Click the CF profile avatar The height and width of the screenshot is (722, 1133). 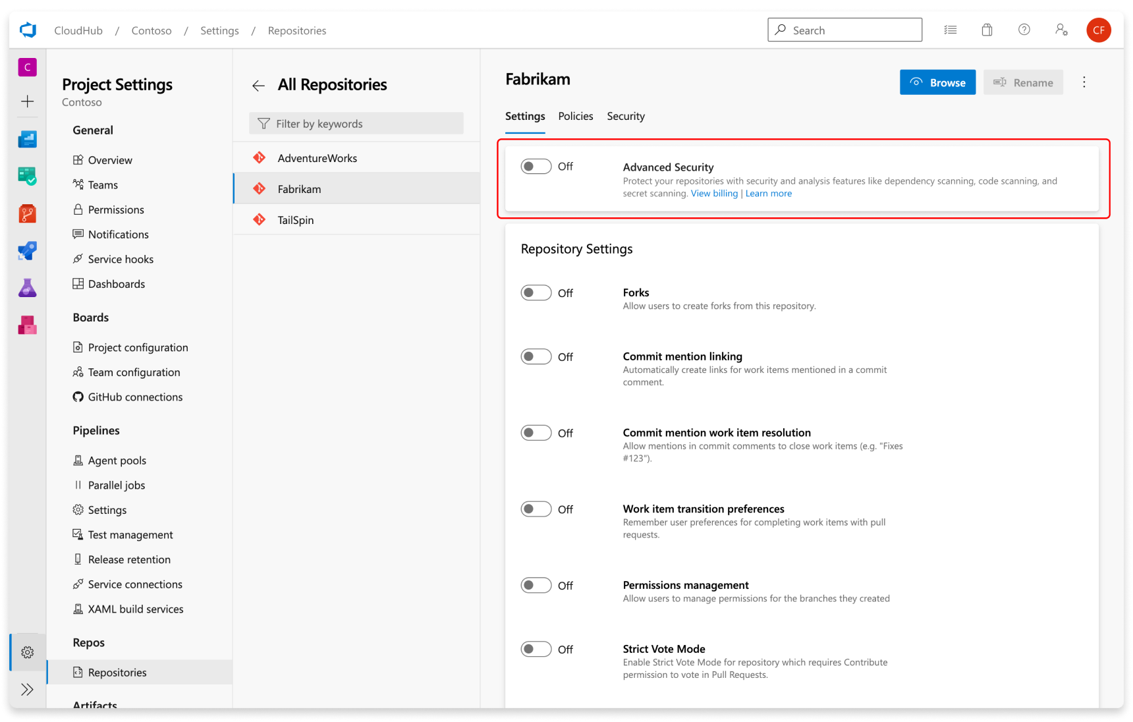pyautogui.click(x=1098, y=30)
